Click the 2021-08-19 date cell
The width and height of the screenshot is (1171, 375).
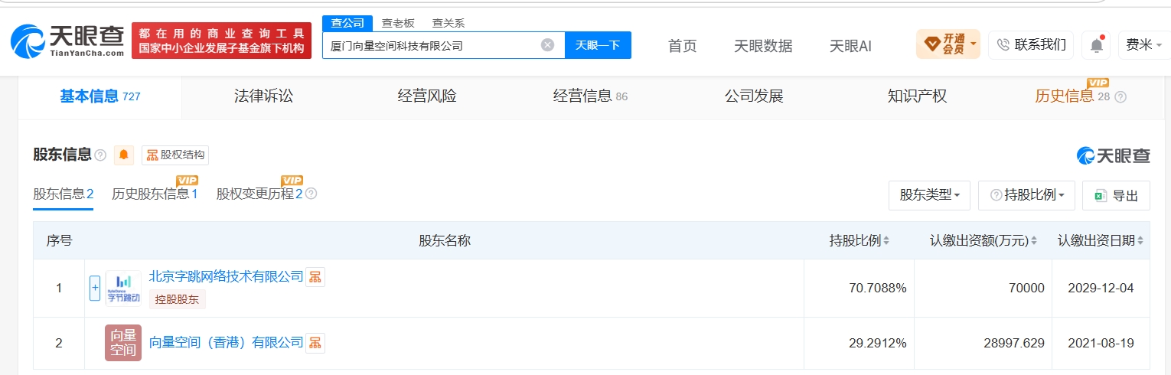[x=1101, y=343]
